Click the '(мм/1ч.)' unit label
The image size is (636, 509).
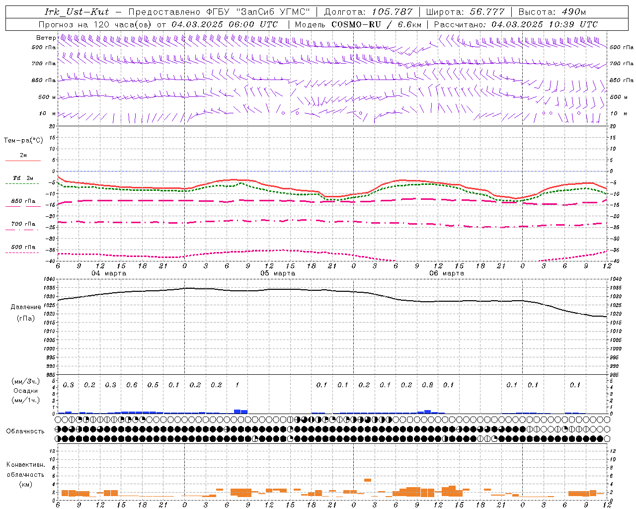coord(26,400)
